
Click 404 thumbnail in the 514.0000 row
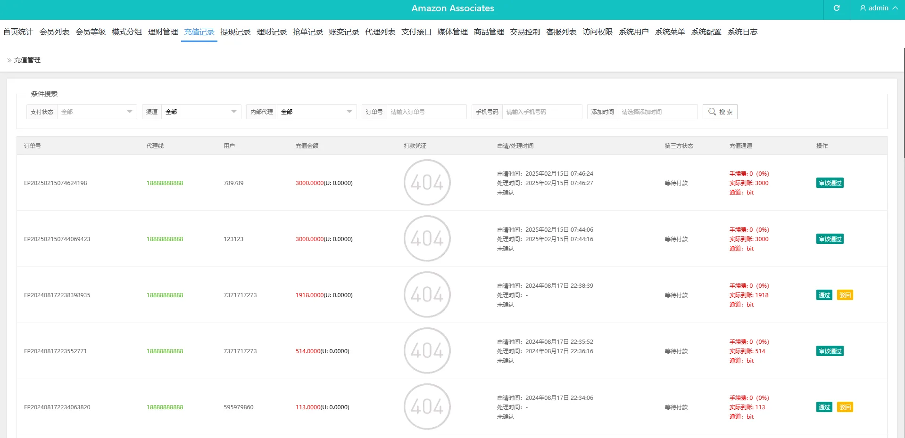coord(427,351)
